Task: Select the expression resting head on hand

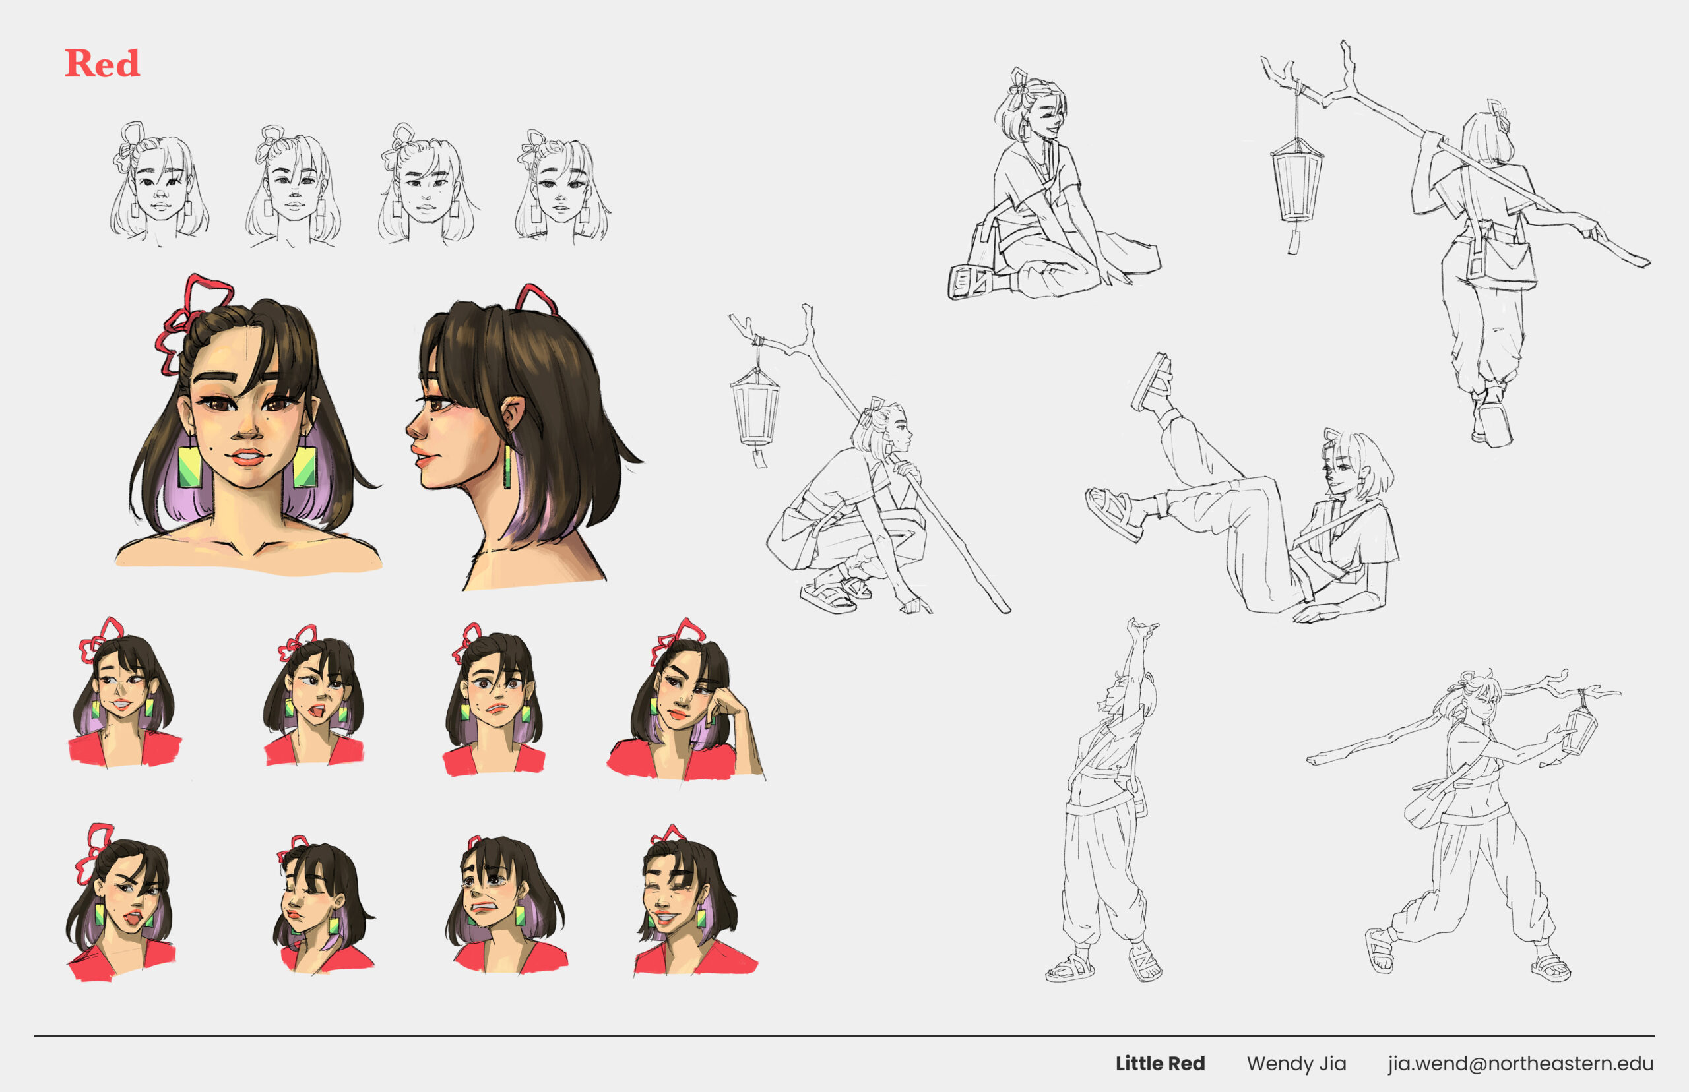Action: tap(685, 699)
